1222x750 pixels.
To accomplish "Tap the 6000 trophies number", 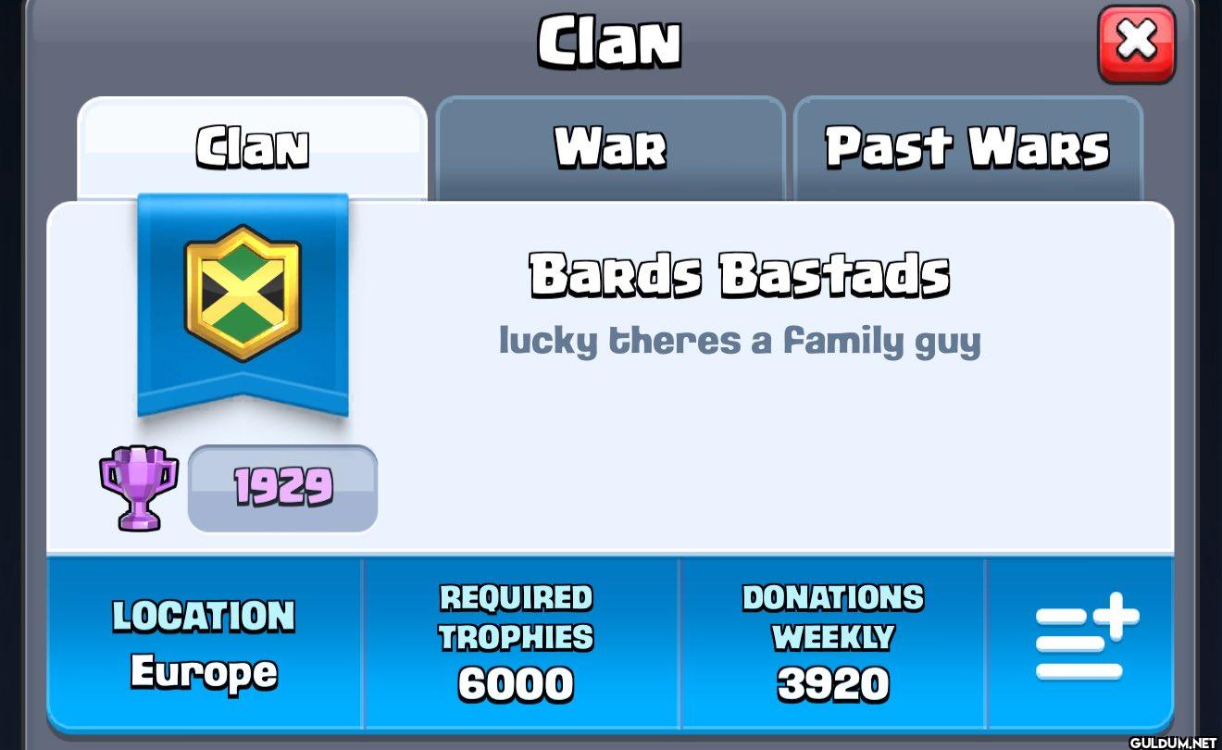I will point(516,685).
